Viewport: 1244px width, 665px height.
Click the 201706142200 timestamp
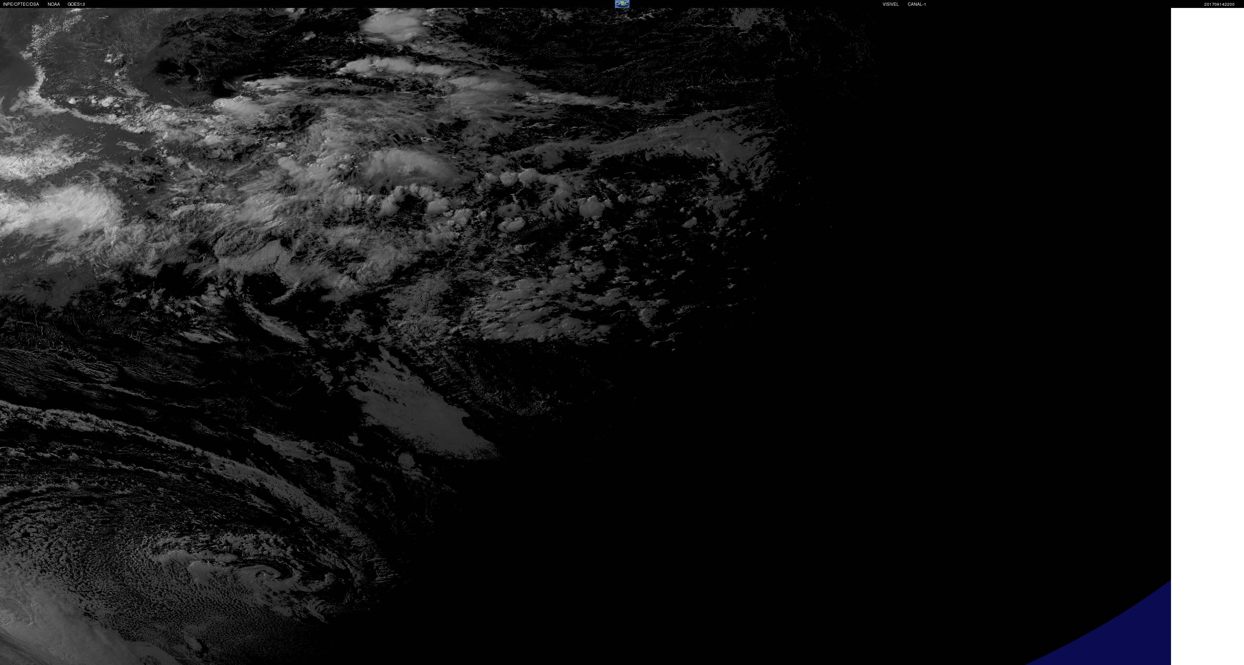coord(1219,4)
